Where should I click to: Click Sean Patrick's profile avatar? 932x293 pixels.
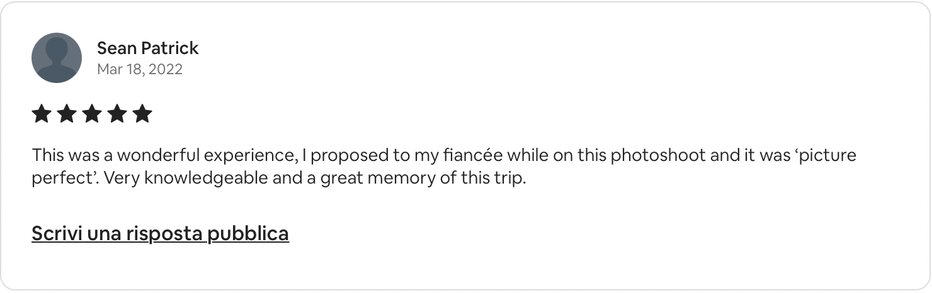[x=57, y=58]
